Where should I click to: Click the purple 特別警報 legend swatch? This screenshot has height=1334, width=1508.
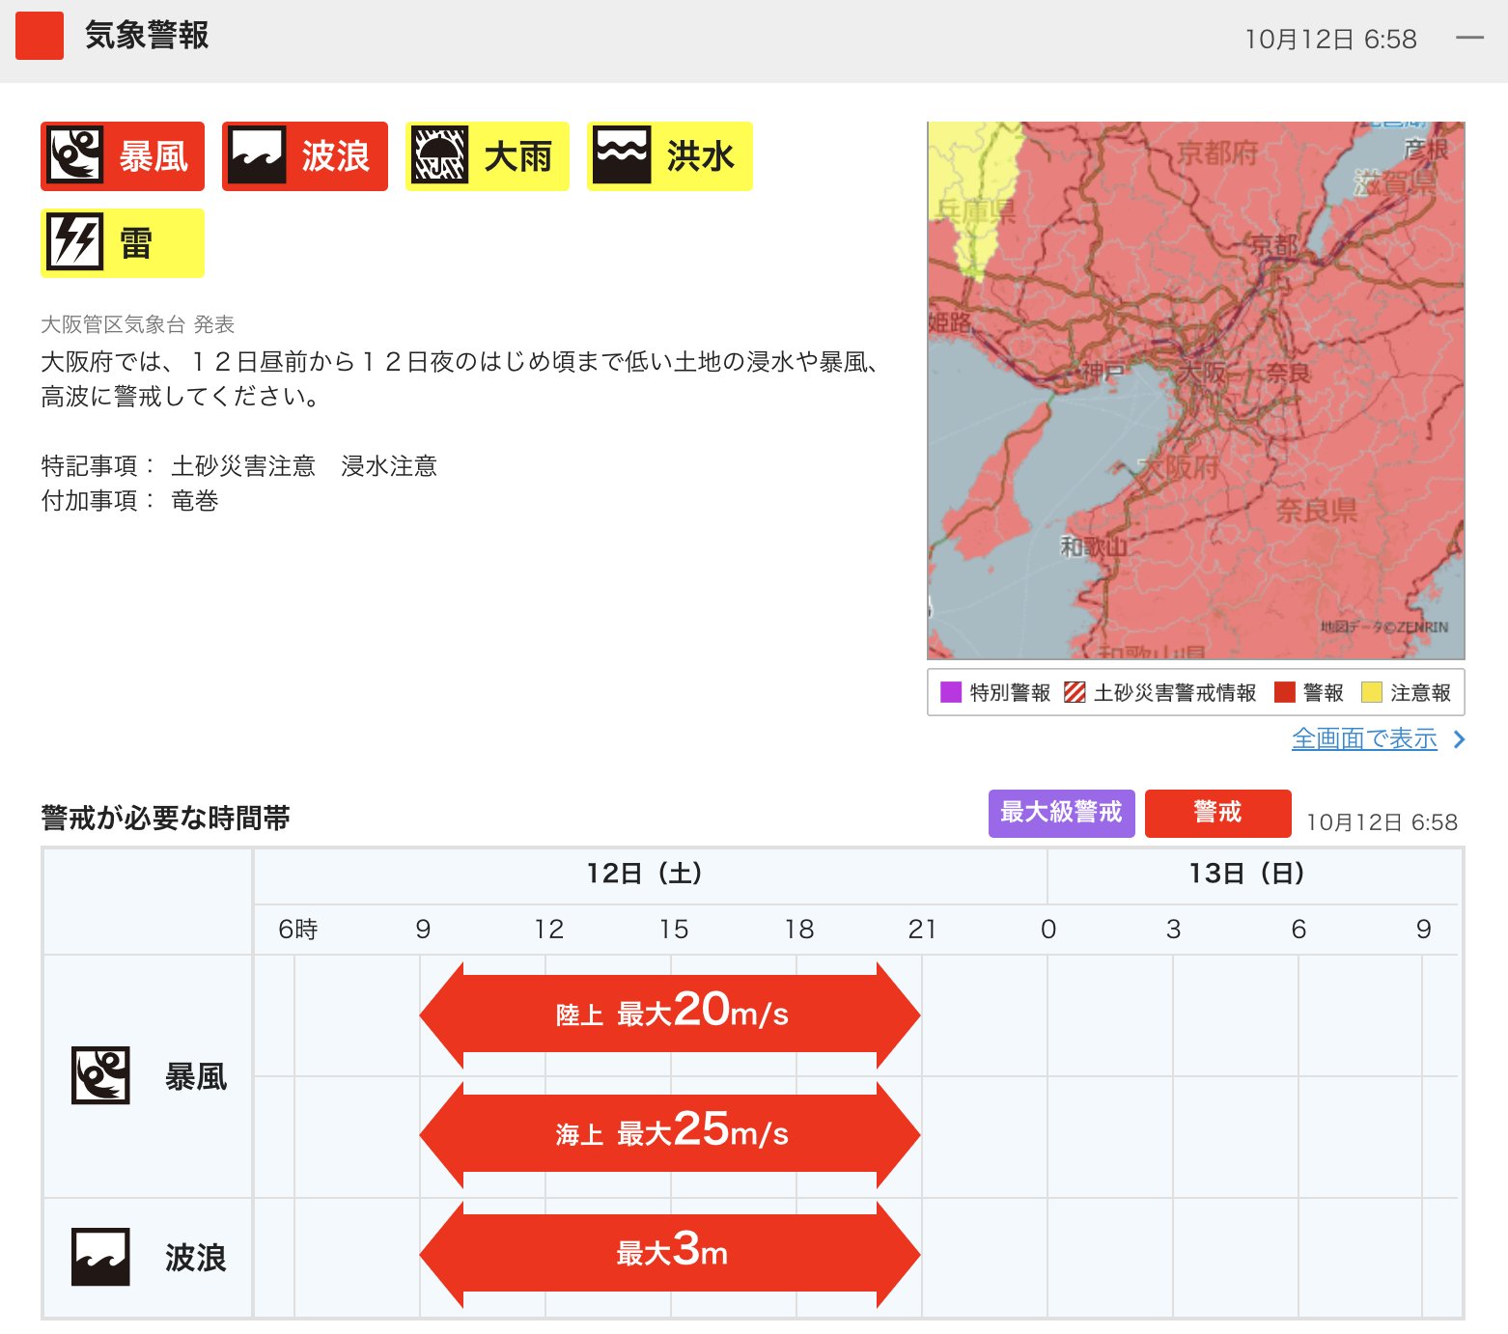(x=951, y=692)
